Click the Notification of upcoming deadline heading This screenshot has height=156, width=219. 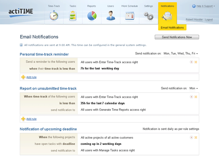click(x=48, y=129)
